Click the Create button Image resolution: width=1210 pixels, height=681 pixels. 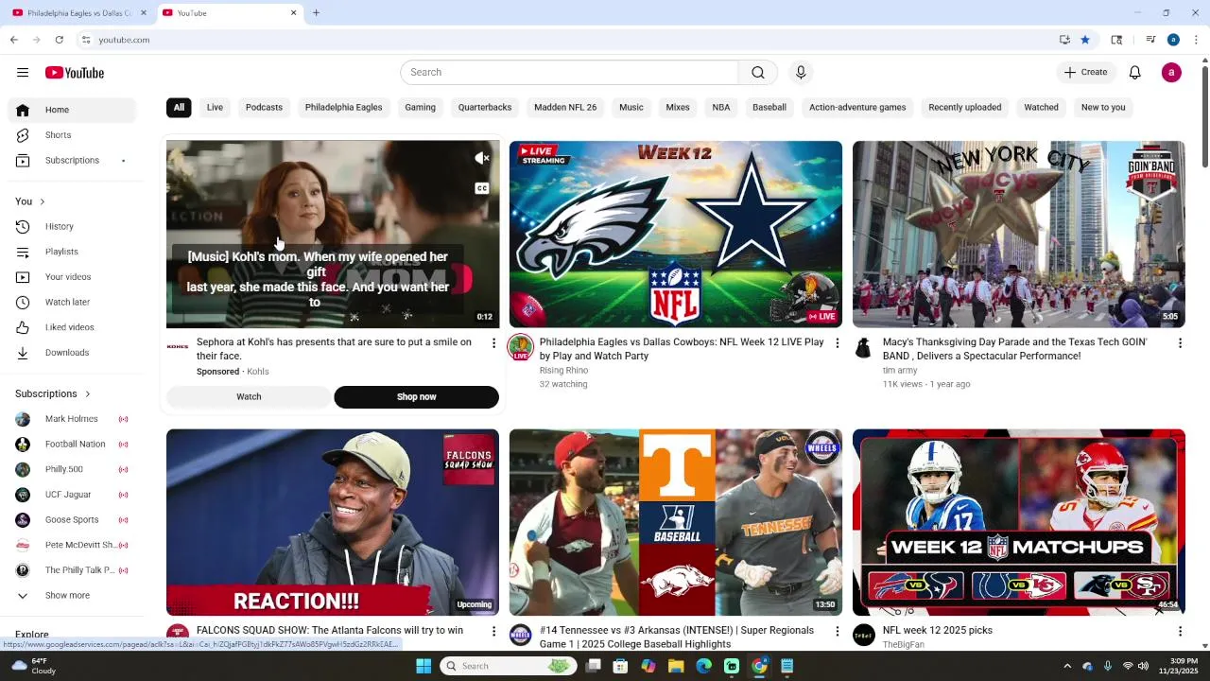tap(1085, 73)
